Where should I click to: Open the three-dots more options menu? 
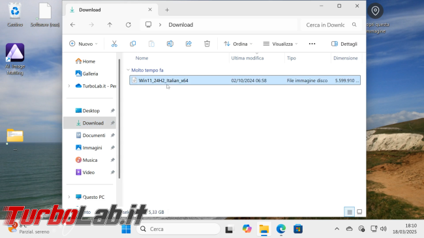(312, 44)
